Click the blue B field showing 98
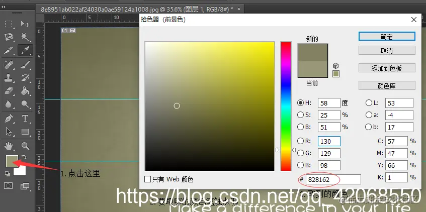Image resolution: width=426 pixels, height=212 pixels. (329, 165)
